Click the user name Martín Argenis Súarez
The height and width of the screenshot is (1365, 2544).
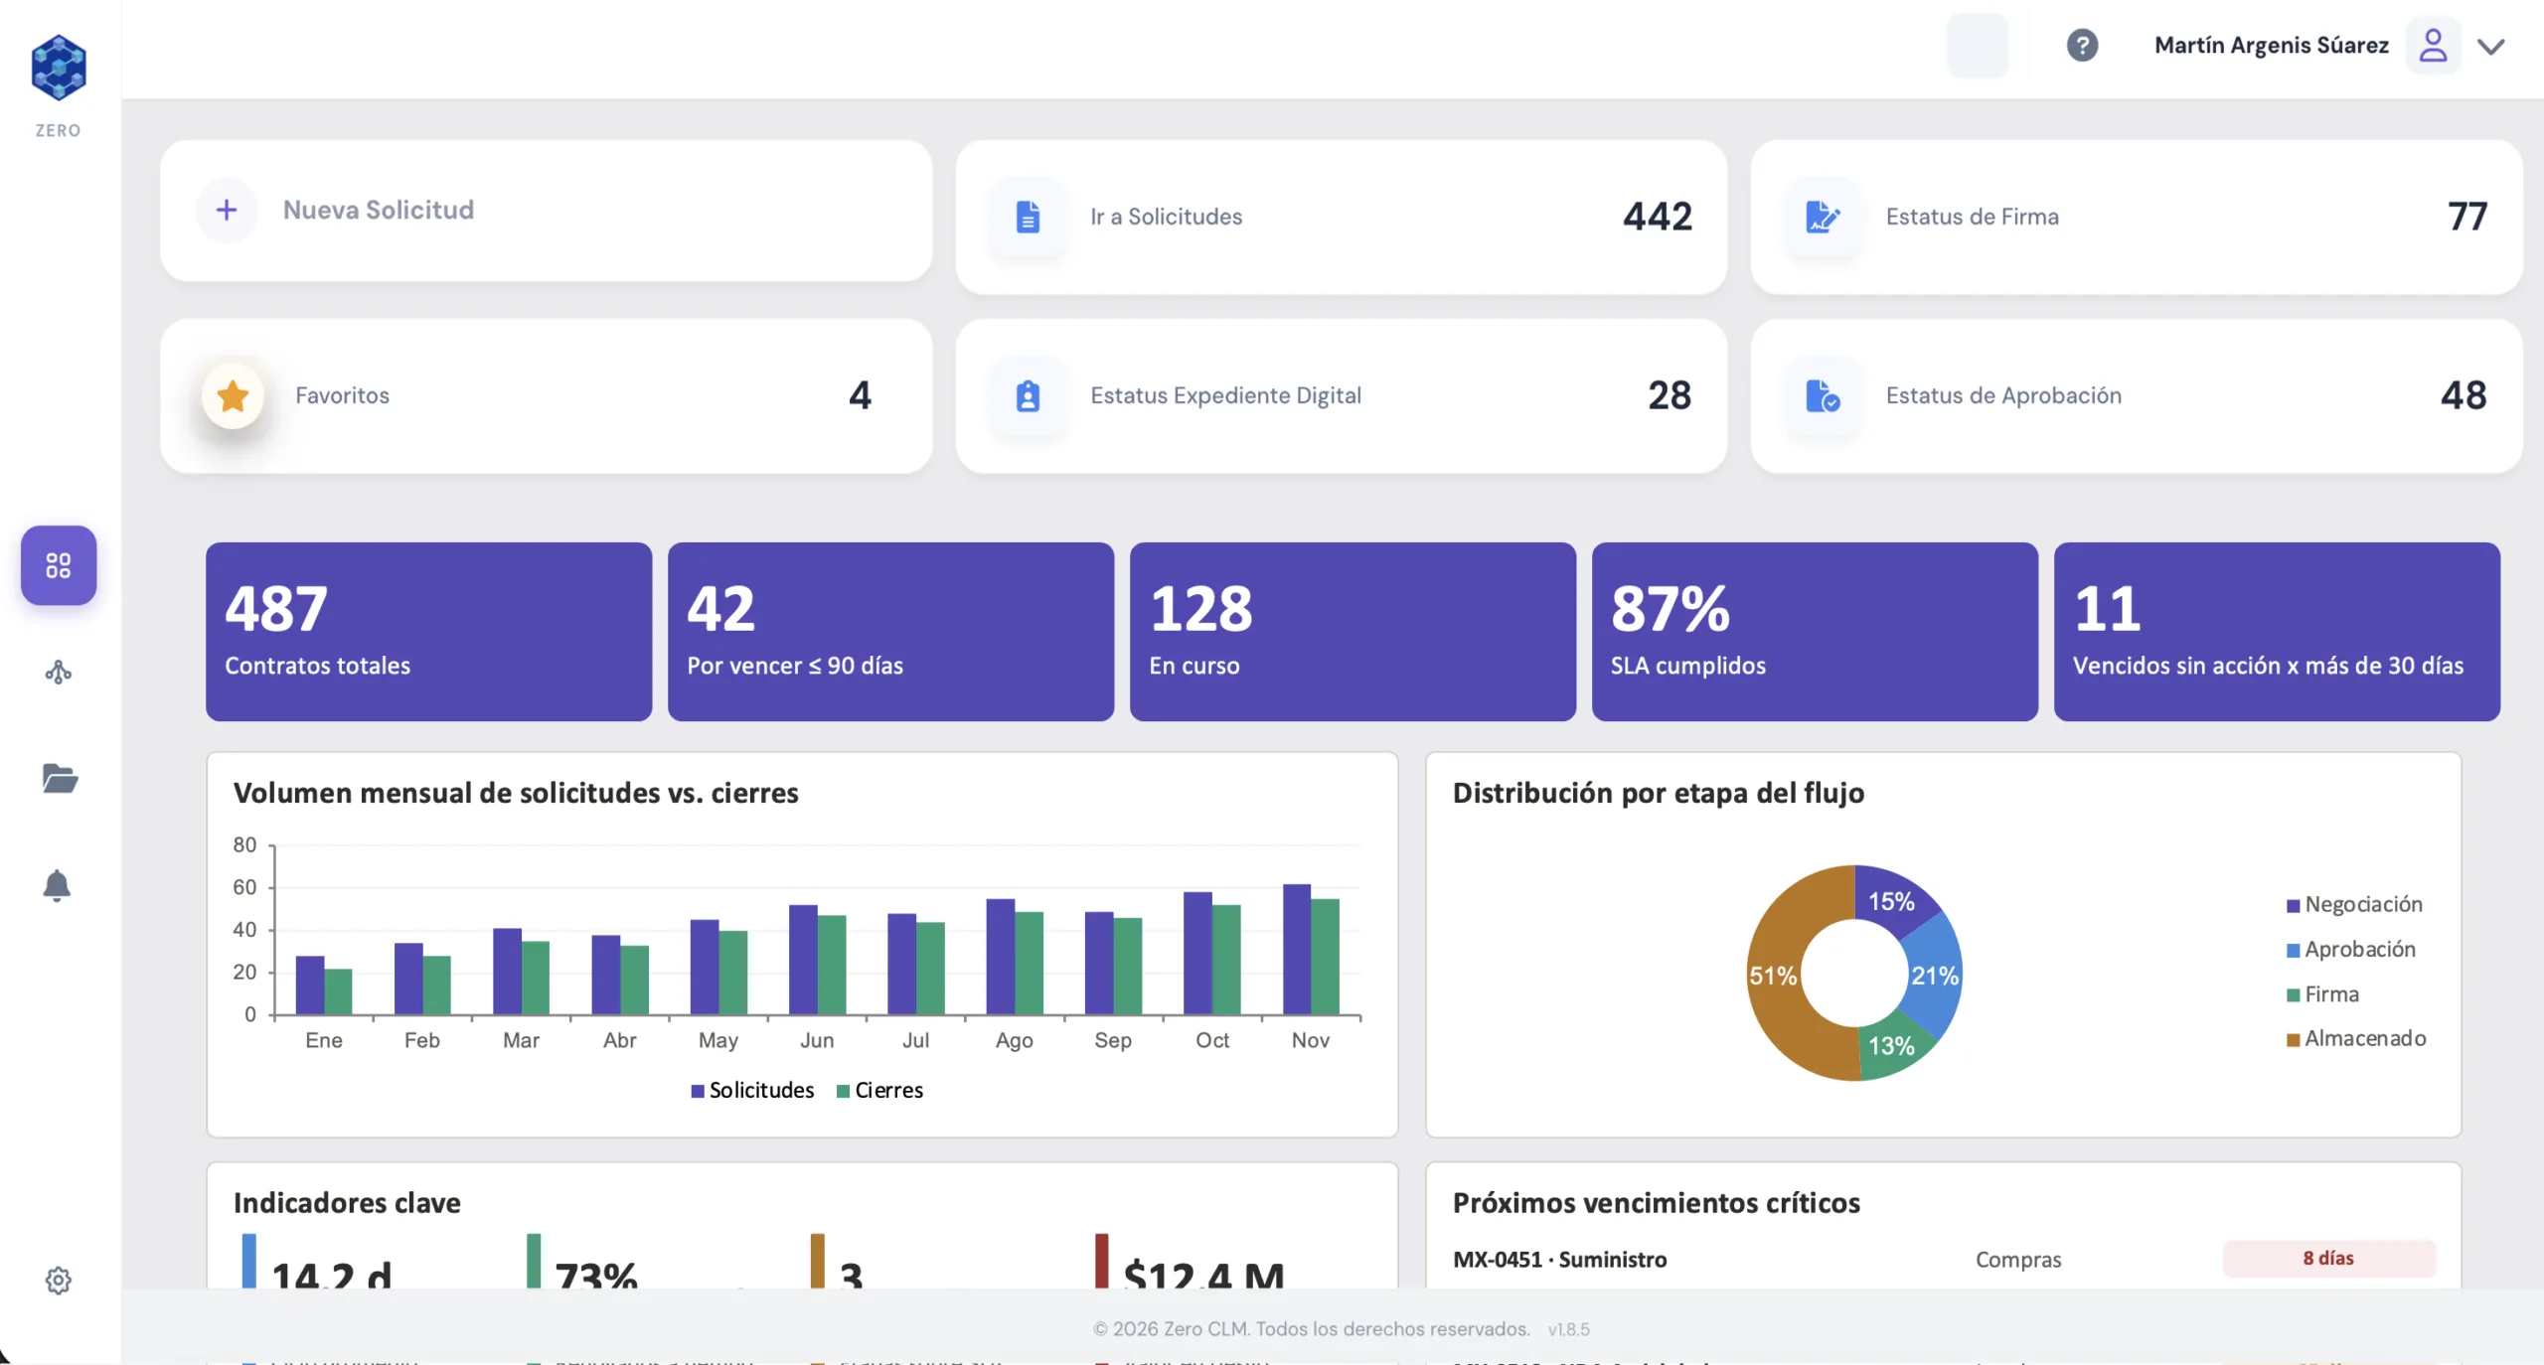point(2271,46)
